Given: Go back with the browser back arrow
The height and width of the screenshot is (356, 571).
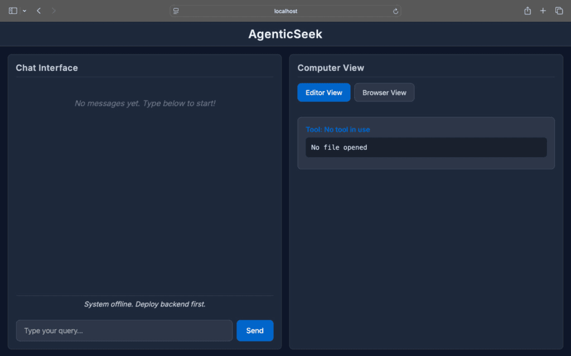Looking at the screenshot, I should point(38,11).
